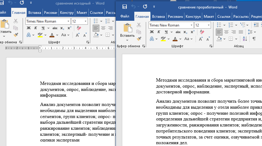The height and width of the screenshot is (146, 262).
Task: Click Copy icon in the проработанный window
Action: (x=139, y=32)
